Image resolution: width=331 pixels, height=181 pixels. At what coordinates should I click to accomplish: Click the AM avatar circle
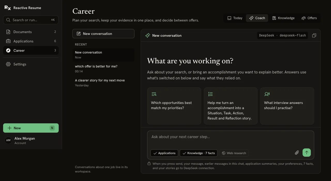pos(8,140)
